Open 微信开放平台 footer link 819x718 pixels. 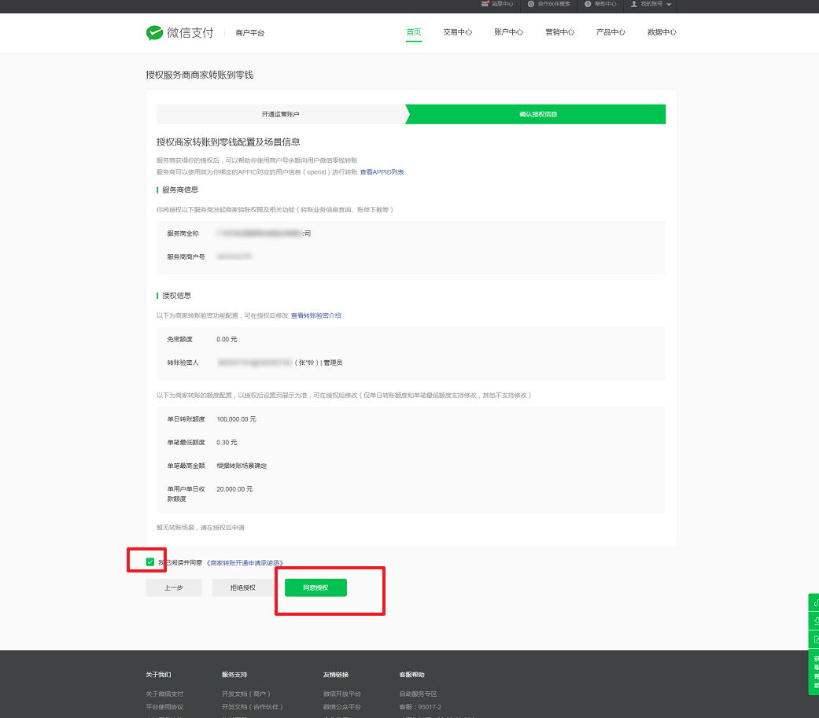(342, 694)
